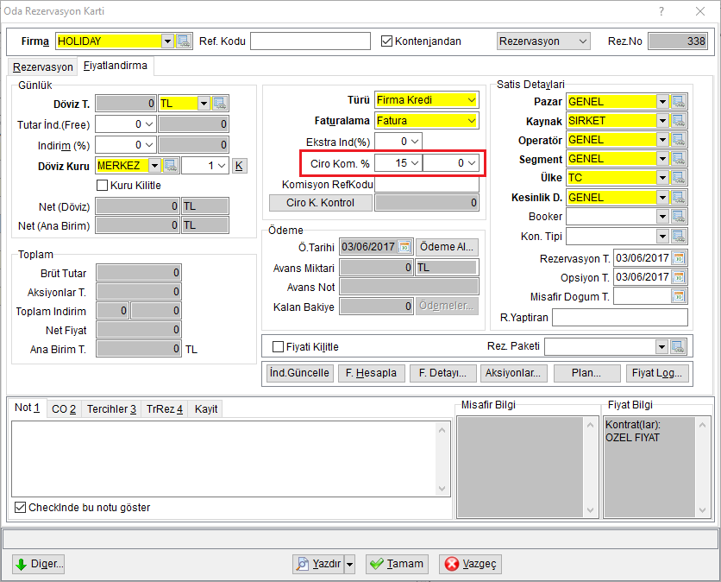
Task: Expand Döviz T. TL currency dropdown
Action: [204, 103]
